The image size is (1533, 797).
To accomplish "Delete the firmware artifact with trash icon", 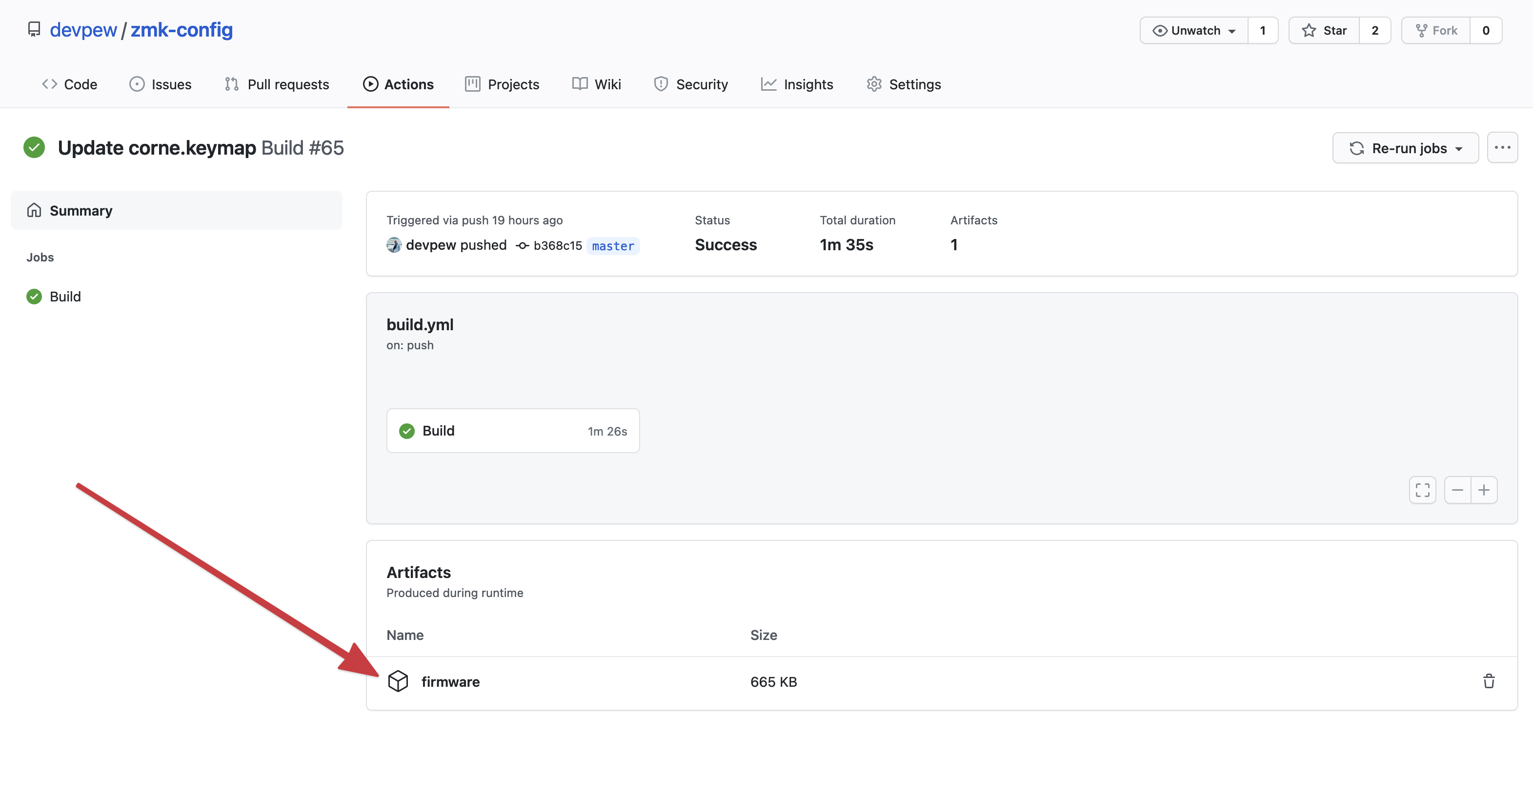I will (1489, 681).
